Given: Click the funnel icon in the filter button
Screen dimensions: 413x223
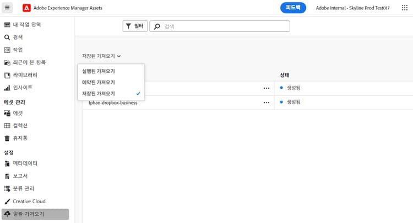Looking at the screenshot, I should (x=128, y=26).
